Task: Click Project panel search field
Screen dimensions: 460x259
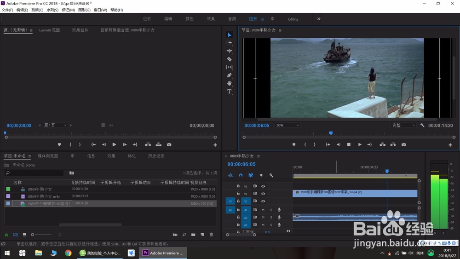Action: point(34,173)
